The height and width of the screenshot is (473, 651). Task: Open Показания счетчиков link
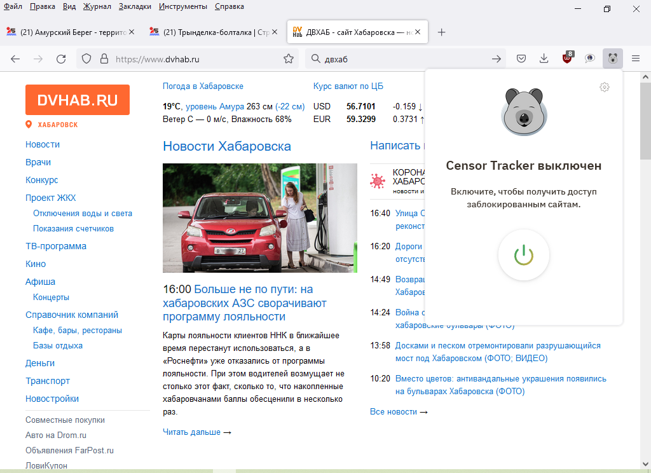pos(74,228)
